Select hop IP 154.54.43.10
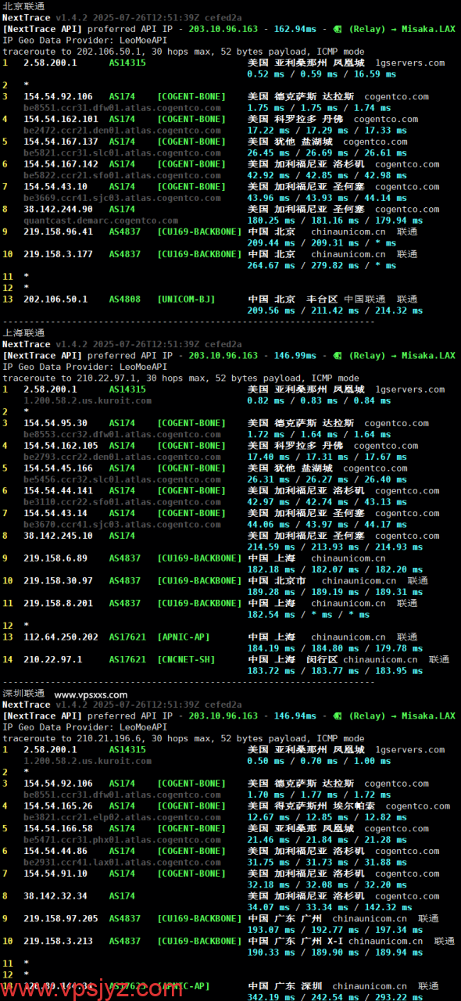 tap(55, 187)
